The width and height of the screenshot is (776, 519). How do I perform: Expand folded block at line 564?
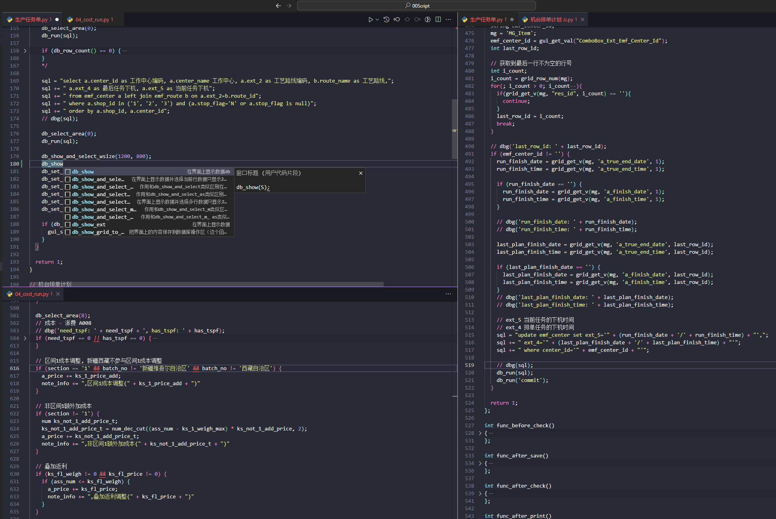pos(25,338)
